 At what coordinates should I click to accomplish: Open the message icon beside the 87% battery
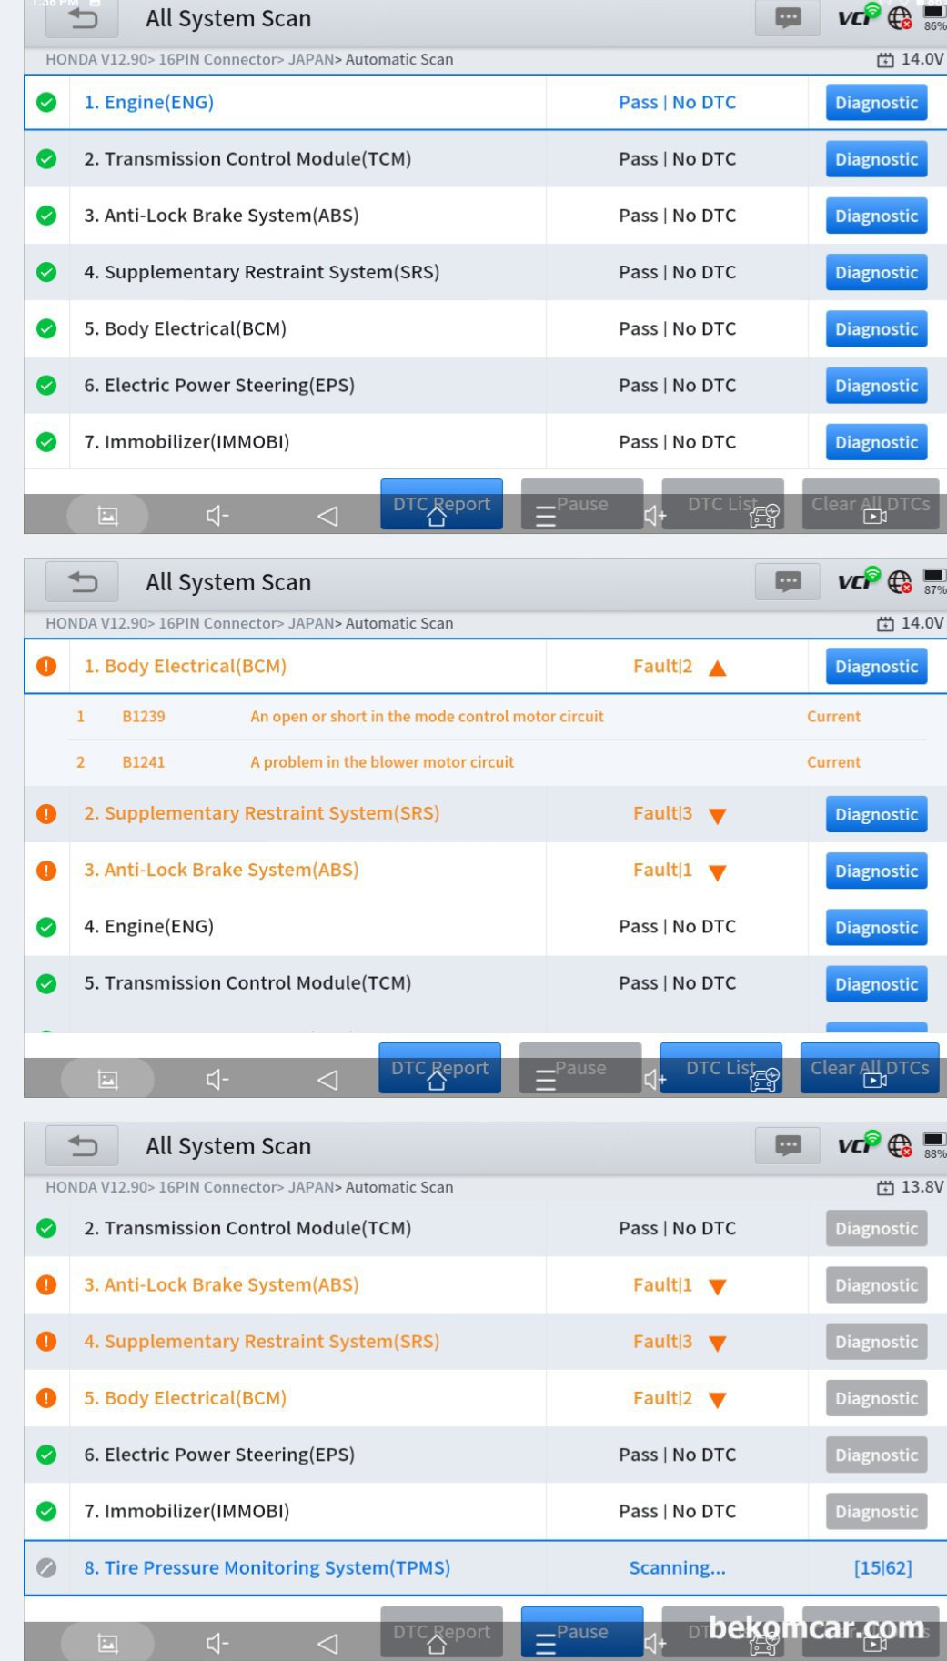[x=788, y=581]
